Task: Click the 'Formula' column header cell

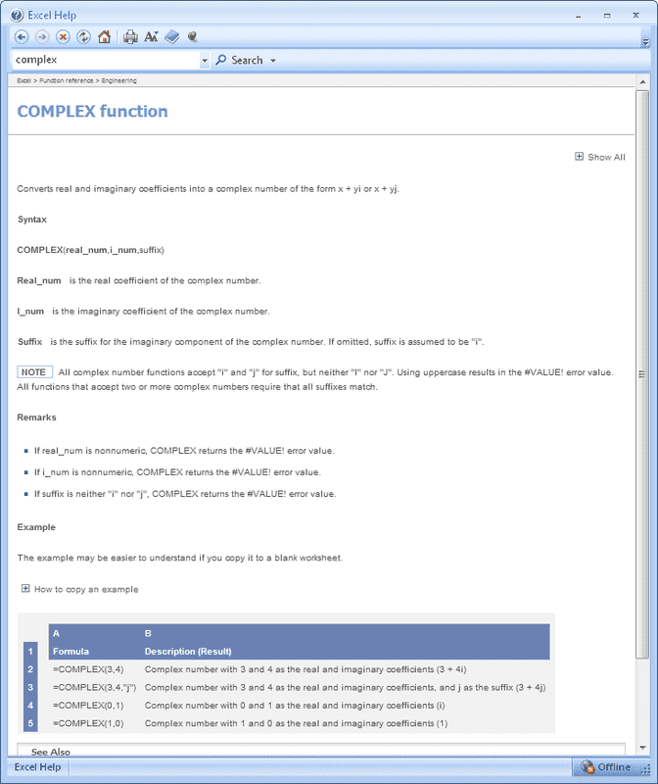Action: coord(70,652)
